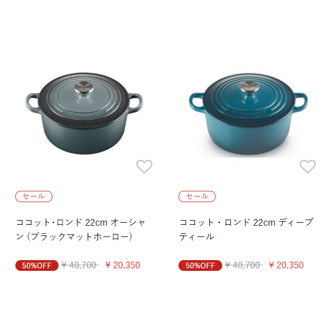This screenshot has width=335, height=335.
Task: Open the Deep Teal Cocotte Ronde product photo
Action: pyautogui.click(x=248, y=114)
